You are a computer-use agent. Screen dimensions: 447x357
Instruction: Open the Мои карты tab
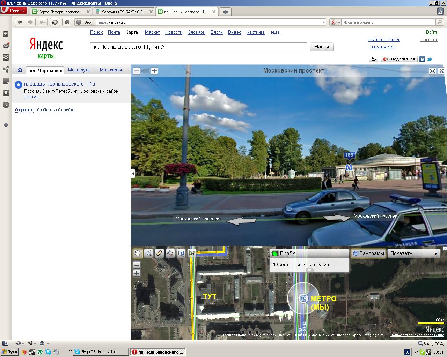pyautogui.click(x=111, y=70)
